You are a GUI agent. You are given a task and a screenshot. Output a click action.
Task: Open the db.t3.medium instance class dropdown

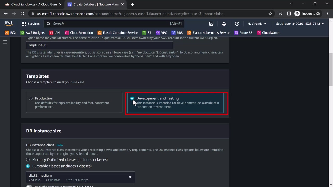click(80, 177)
